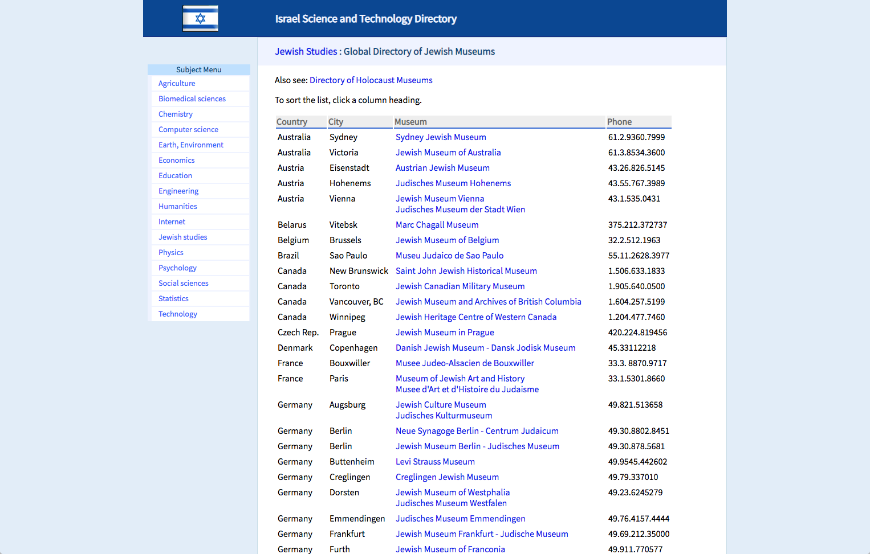Select phone number 61.2.9360.7999
870x554 pixels.
pyautogui.click(x=636, y=137)
